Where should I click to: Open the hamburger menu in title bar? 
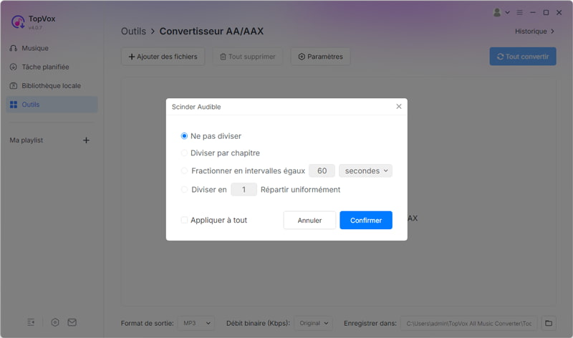click(x=519, y=12)
